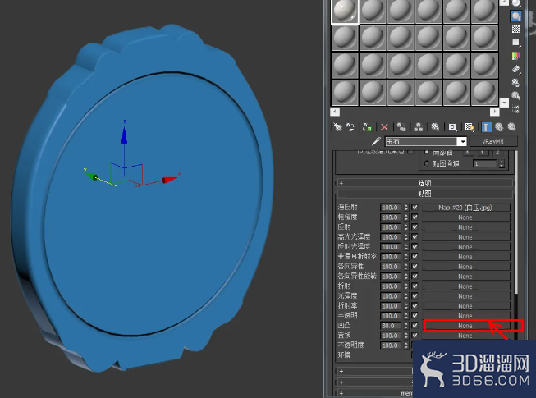The width and height of the screenshot is (536, 398).
Task: Click the red X axis gizmo arrow
Action: (169, 180)
